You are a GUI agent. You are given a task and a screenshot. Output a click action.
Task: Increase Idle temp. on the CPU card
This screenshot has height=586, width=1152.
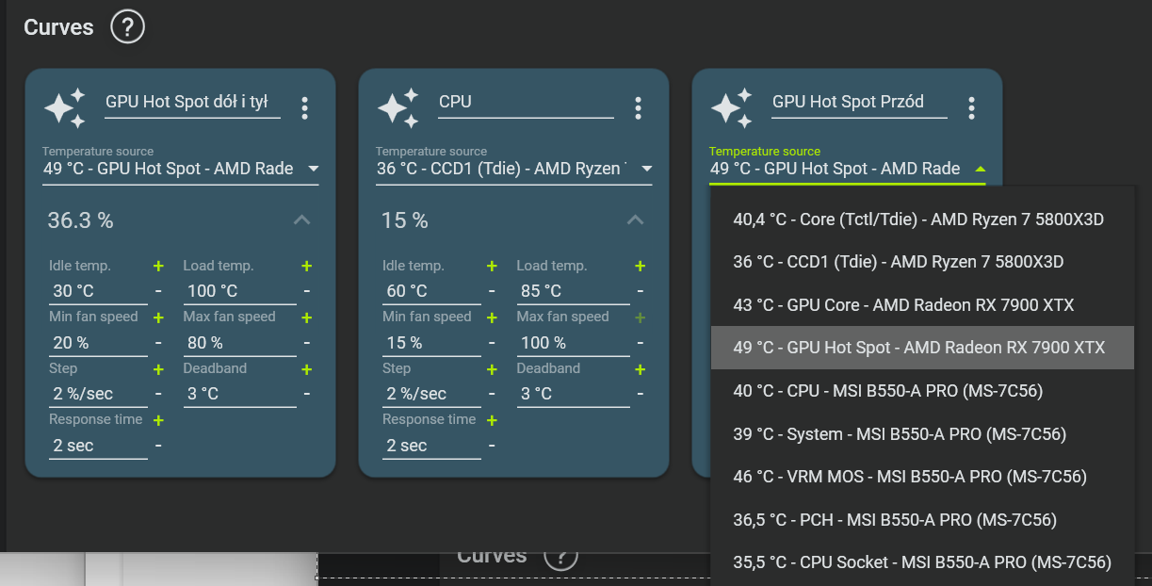(492, 267)
